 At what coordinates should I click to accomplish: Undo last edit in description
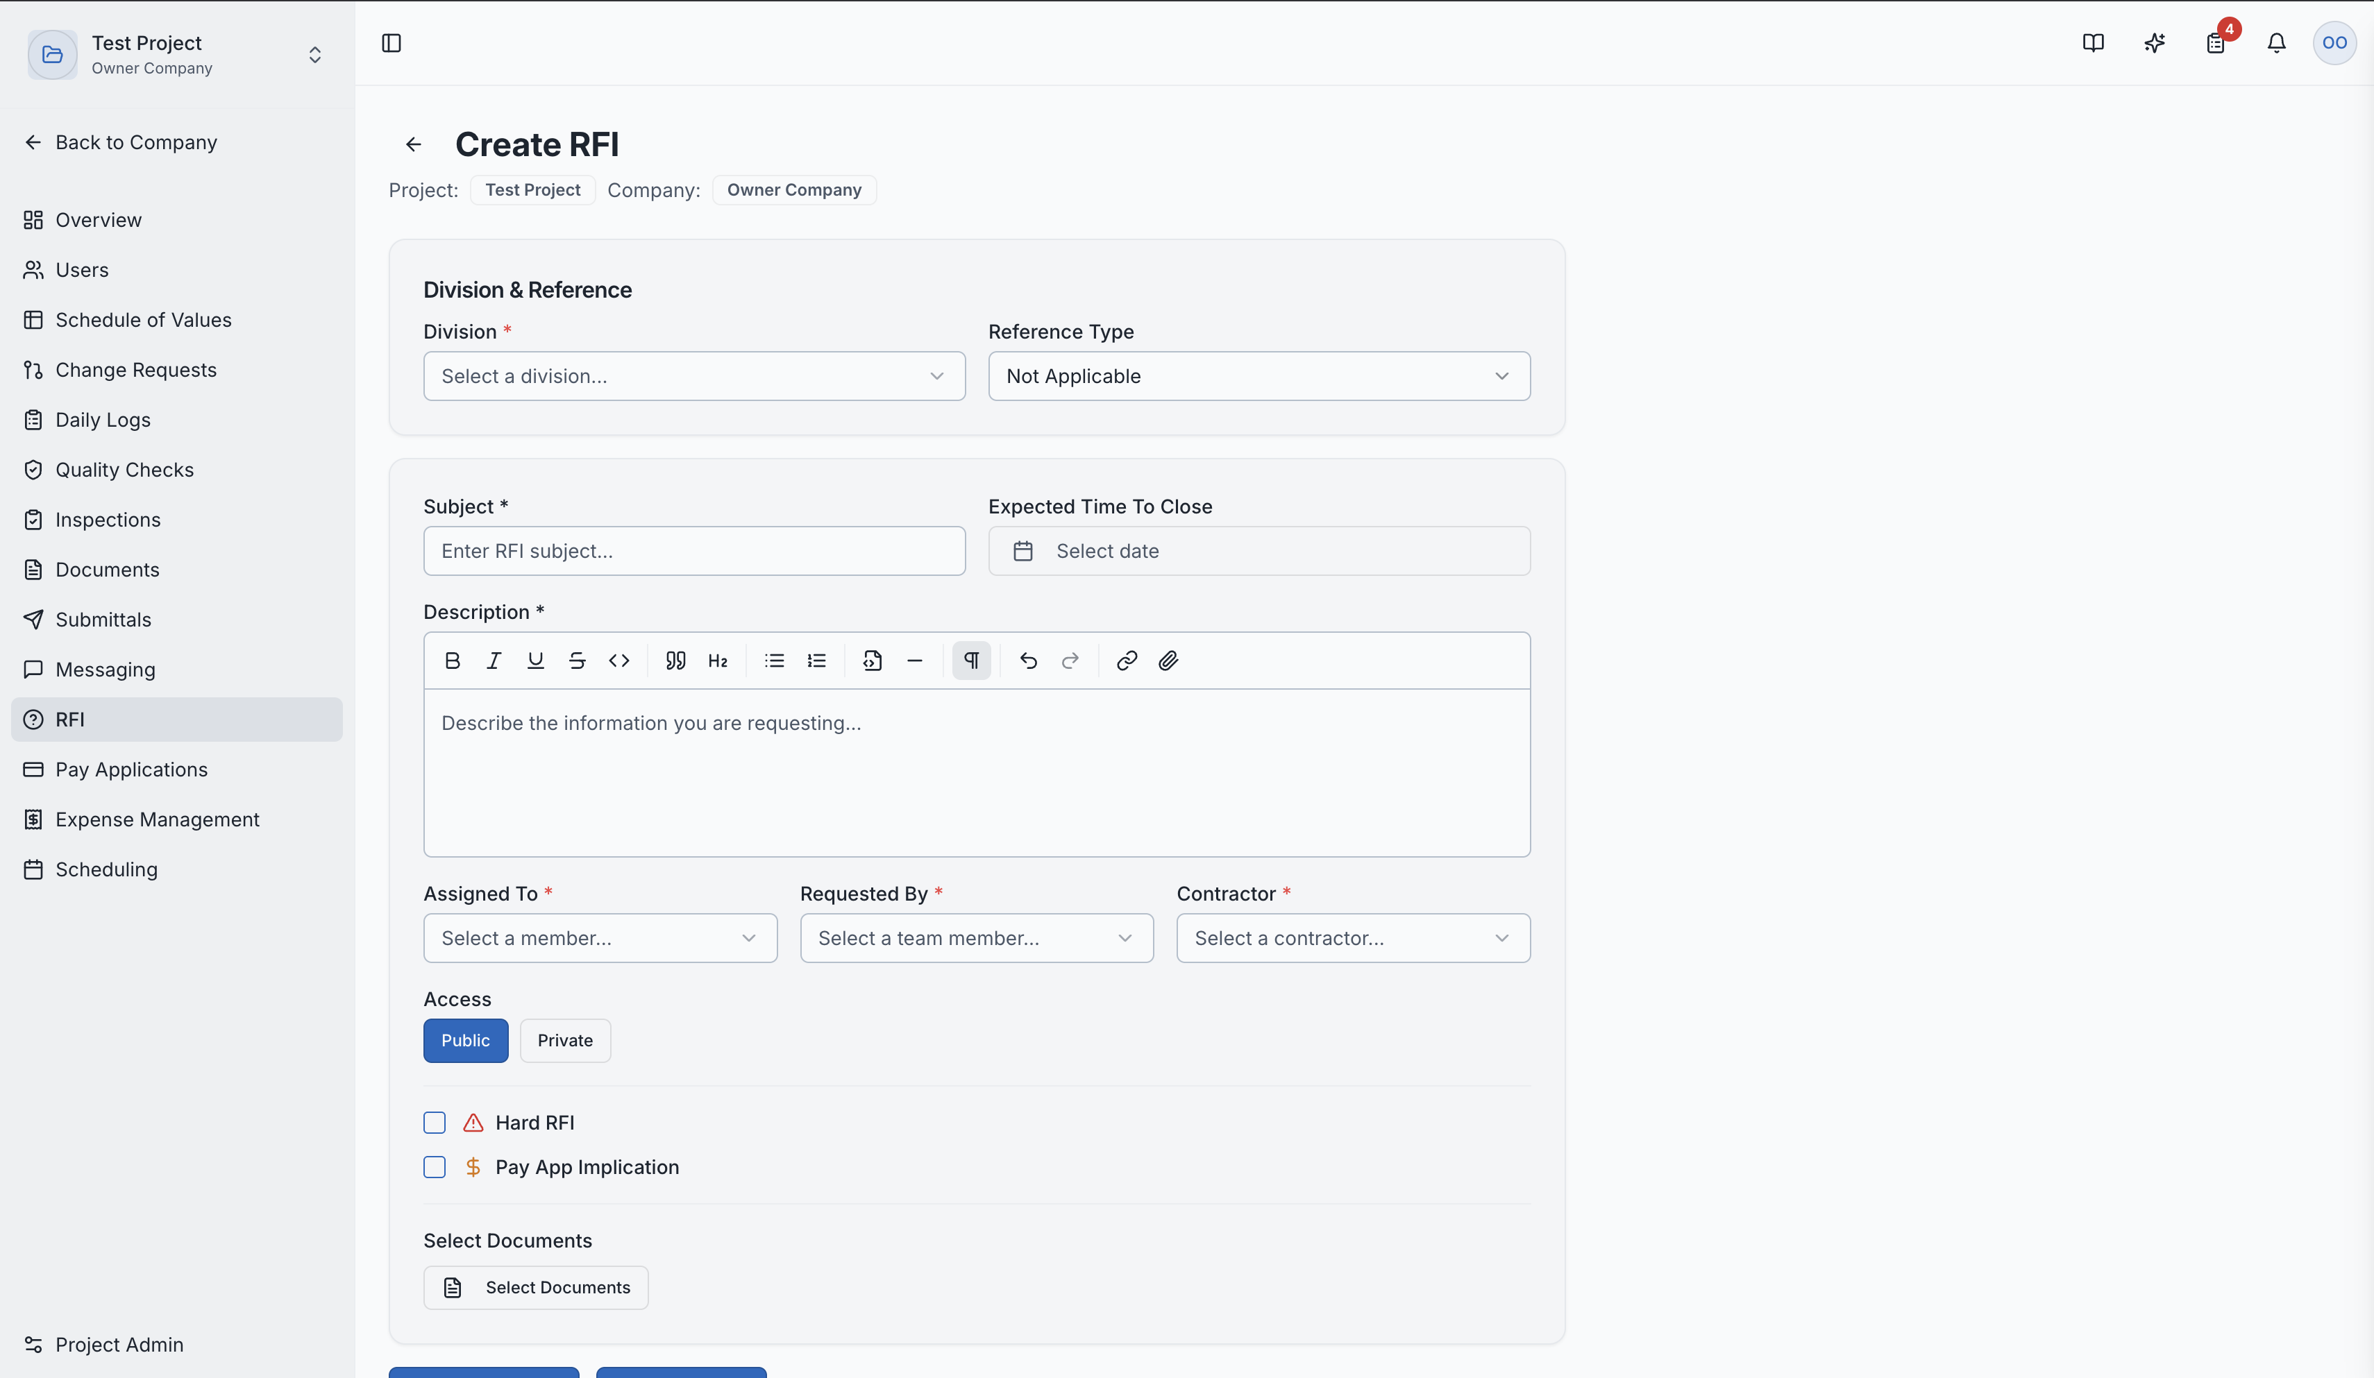(1029, 661)
